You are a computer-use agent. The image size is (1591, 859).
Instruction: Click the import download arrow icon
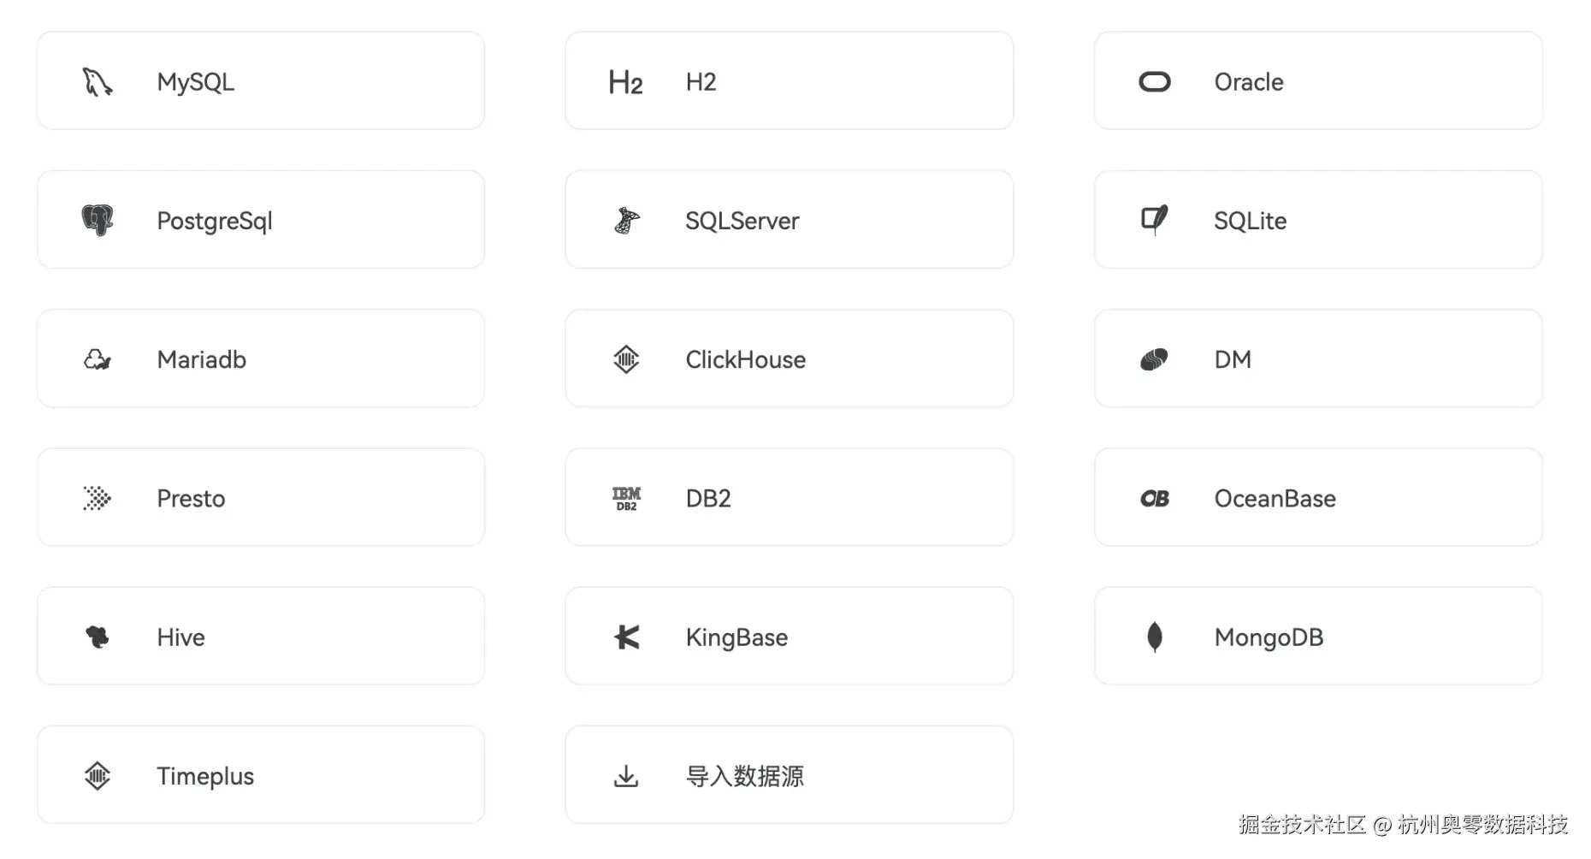click(x=626, y=776)
